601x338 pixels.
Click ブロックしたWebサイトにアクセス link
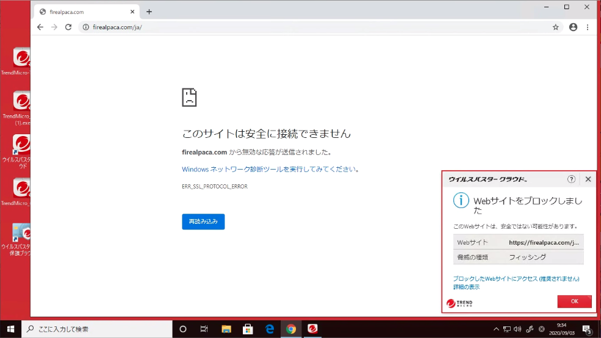click(516, 279)
